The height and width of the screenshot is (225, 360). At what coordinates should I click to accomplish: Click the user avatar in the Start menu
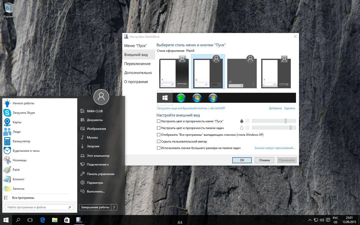coord(101,97)
